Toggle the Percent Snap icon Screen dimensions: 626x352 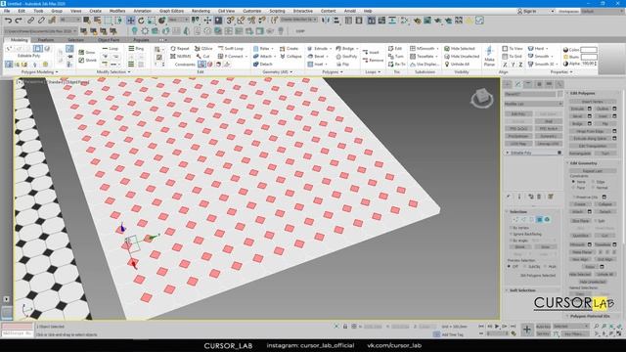coord(251,20)
